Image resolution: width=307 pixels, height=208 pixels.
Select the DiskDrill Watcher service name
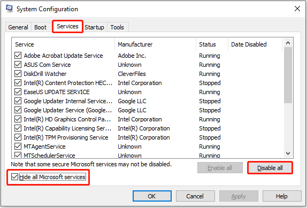coord(45,74)
